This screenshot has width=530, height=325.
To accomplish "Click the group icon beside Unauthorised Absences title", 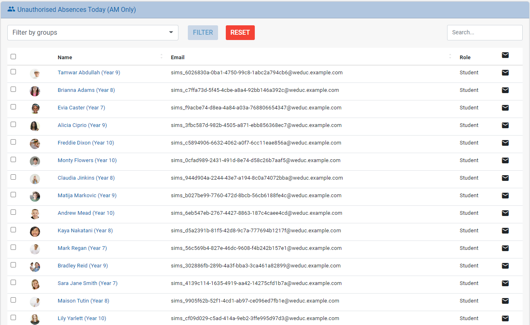I will (11, 9).
